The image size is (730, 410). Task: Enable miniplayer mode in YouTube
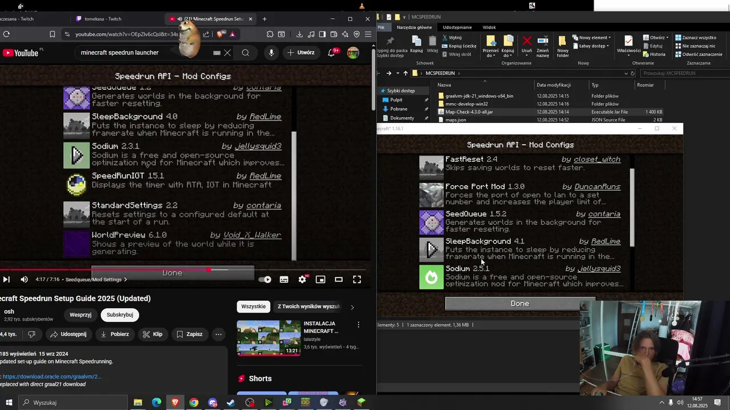coord(321,280)
